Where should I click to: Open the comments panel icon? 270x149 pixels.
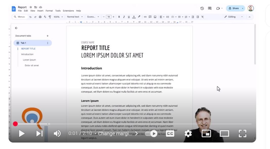coord(209,8)
